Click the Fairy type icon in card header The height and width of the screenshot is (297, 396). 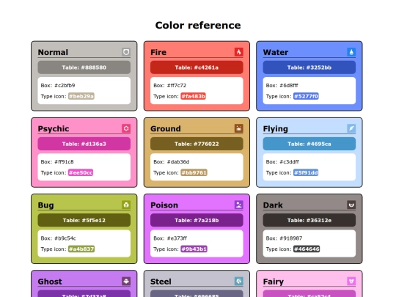coord(351,281)
